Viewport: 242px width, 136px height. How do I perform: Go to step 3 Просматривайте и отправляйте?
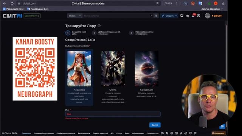point(141,33)
